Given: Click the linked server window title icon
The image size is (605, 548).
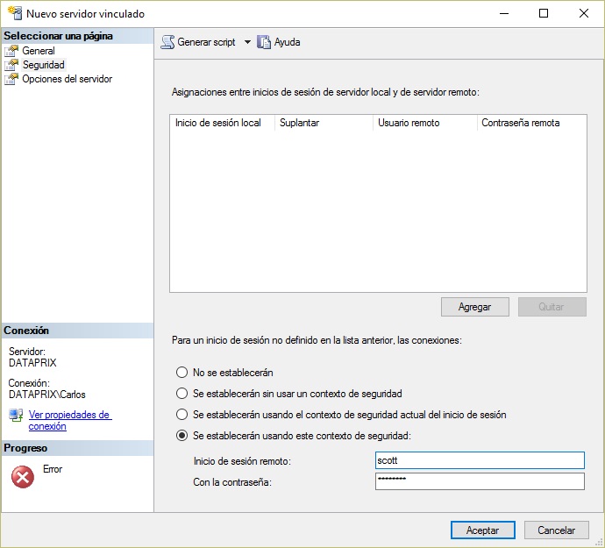Looking at the screenshot, I should (x=15, y=13).
